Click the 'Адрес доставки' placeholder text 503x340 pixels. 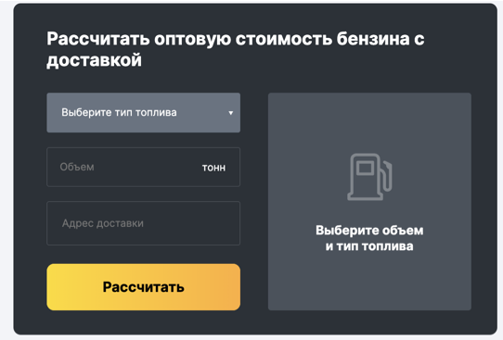tap(103, 223)
